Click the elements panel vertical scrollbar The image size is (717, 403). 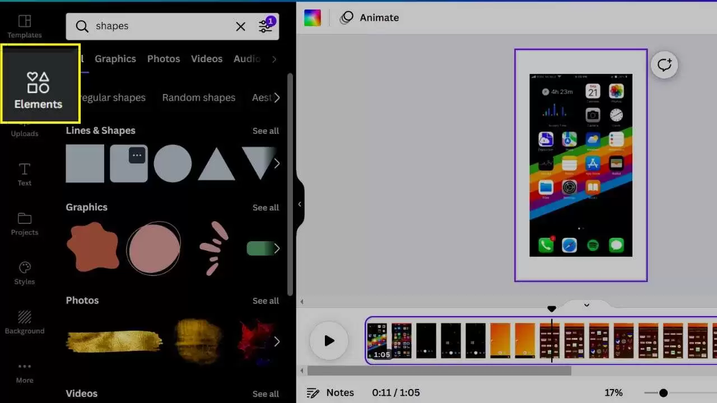pos(290,185)
